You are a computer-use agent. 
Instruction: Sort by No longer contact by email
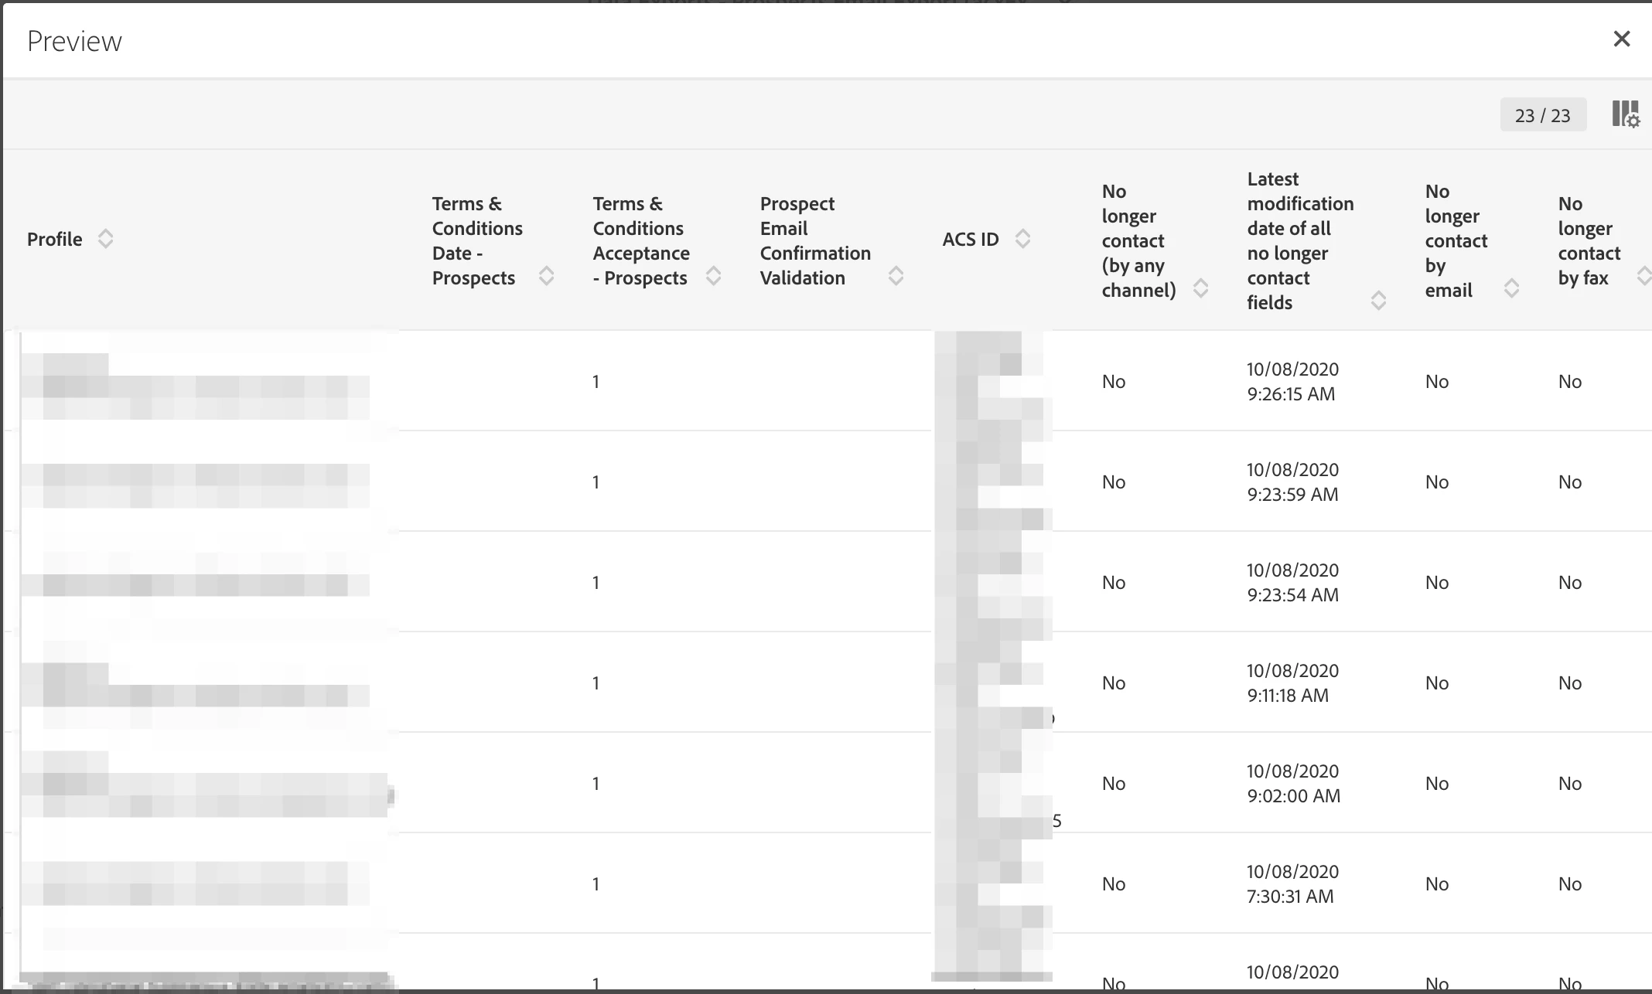(x=1511, y=288)
